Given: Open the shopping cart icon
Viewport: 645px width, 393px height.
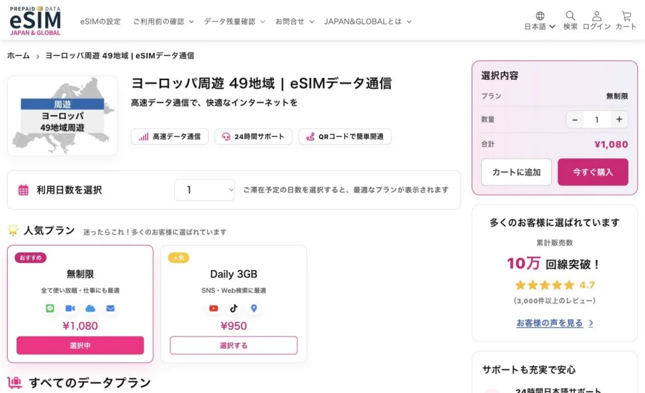Looking at the screenshot, I should pyautogui.click(x=626, y=16).
